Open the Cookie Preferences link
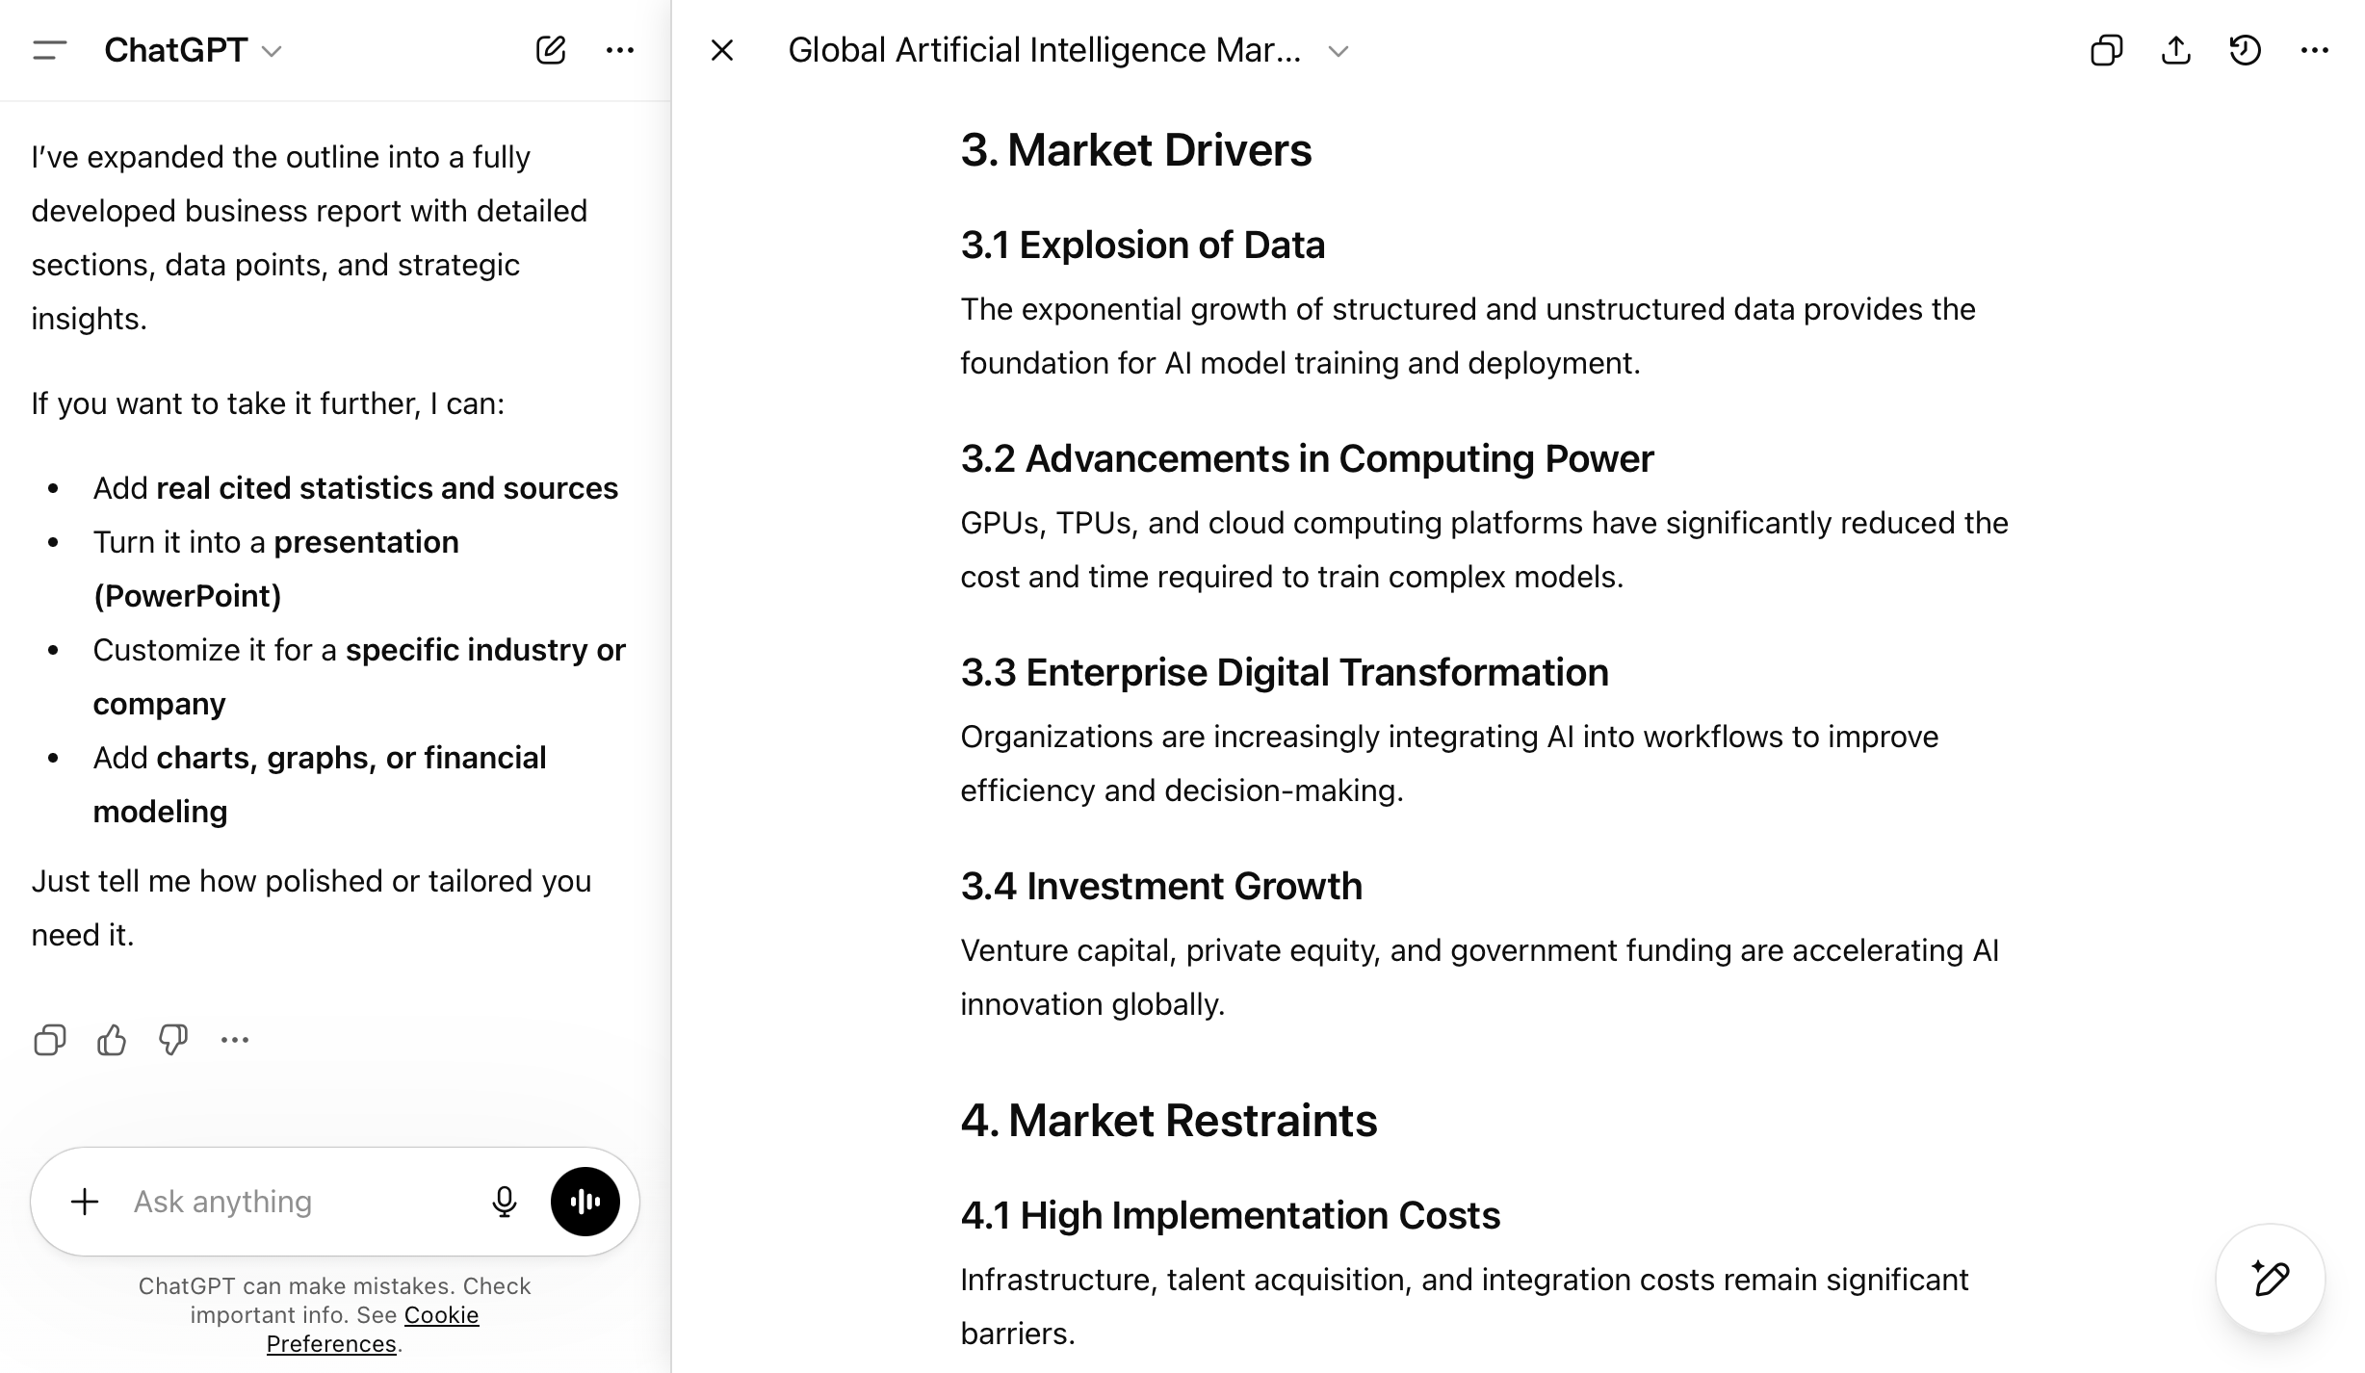The height and width of the screenshot is (1373, 2365). (x=373, y=1329)
